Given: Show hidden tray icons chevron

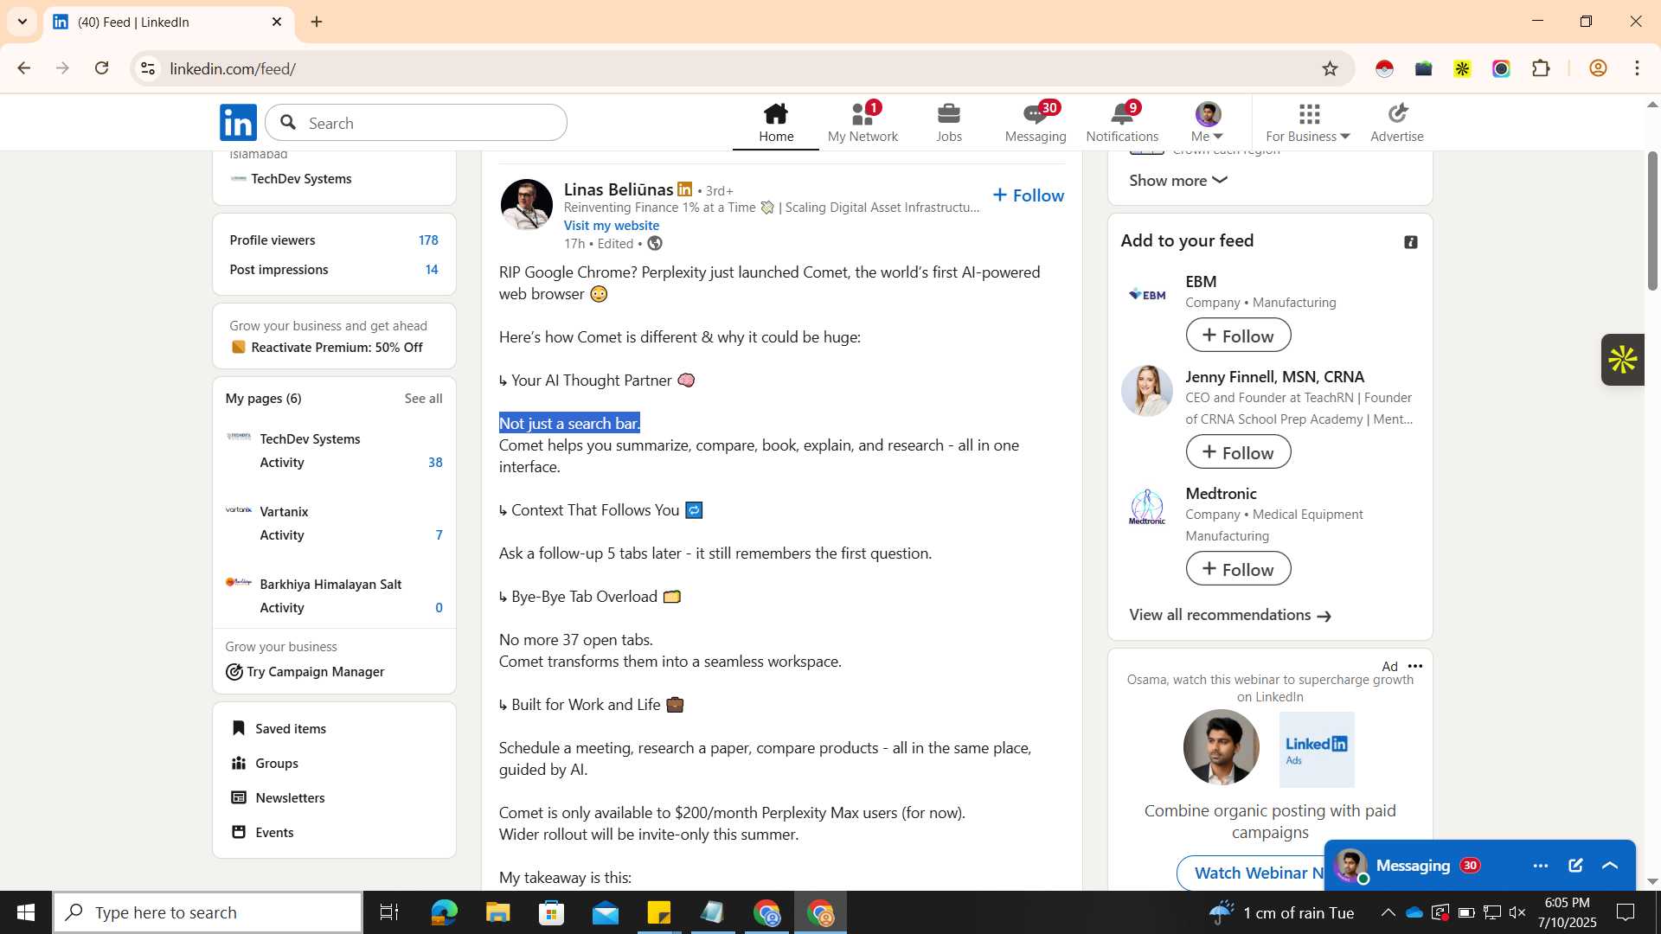Looking at the screenshot, I should 1388,912.
